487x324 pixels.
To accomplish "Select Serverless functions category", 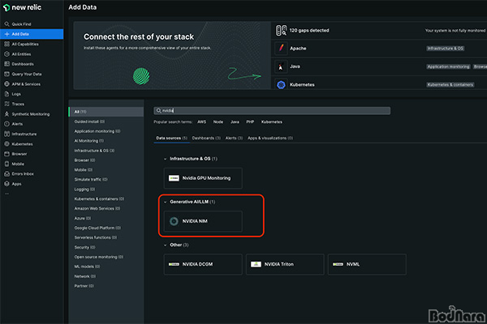I will click(95, 237).
